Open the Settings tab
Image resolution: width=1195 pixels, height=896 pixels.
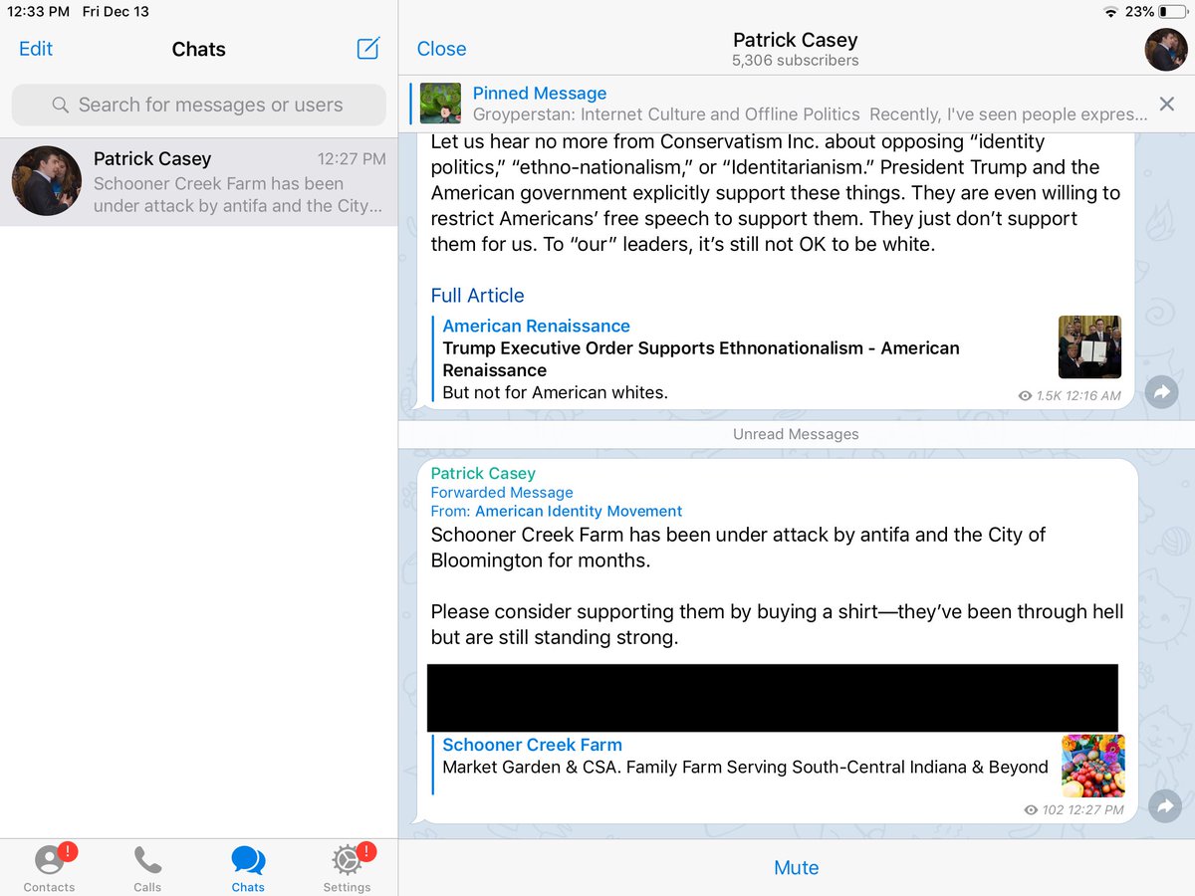[x=347, y=868]
